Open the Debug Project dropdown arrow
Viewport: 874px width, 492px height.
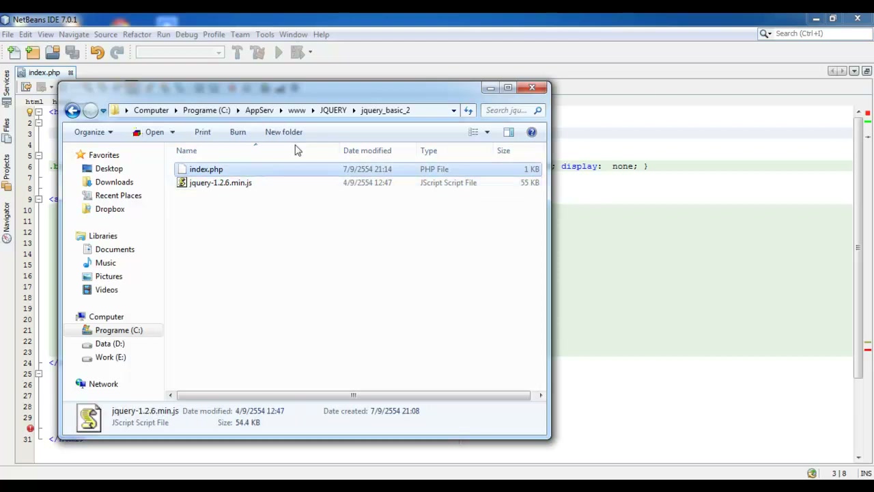pyautogui.click(x=310, y=52)
